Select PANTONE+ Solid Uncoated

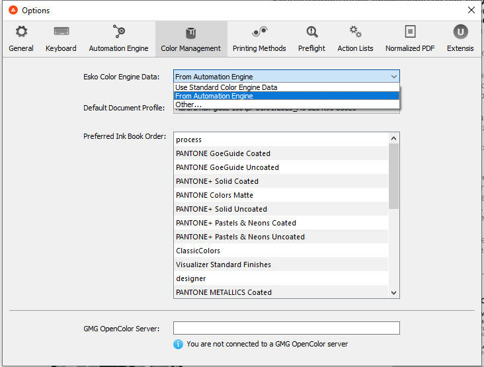point(281,209)
